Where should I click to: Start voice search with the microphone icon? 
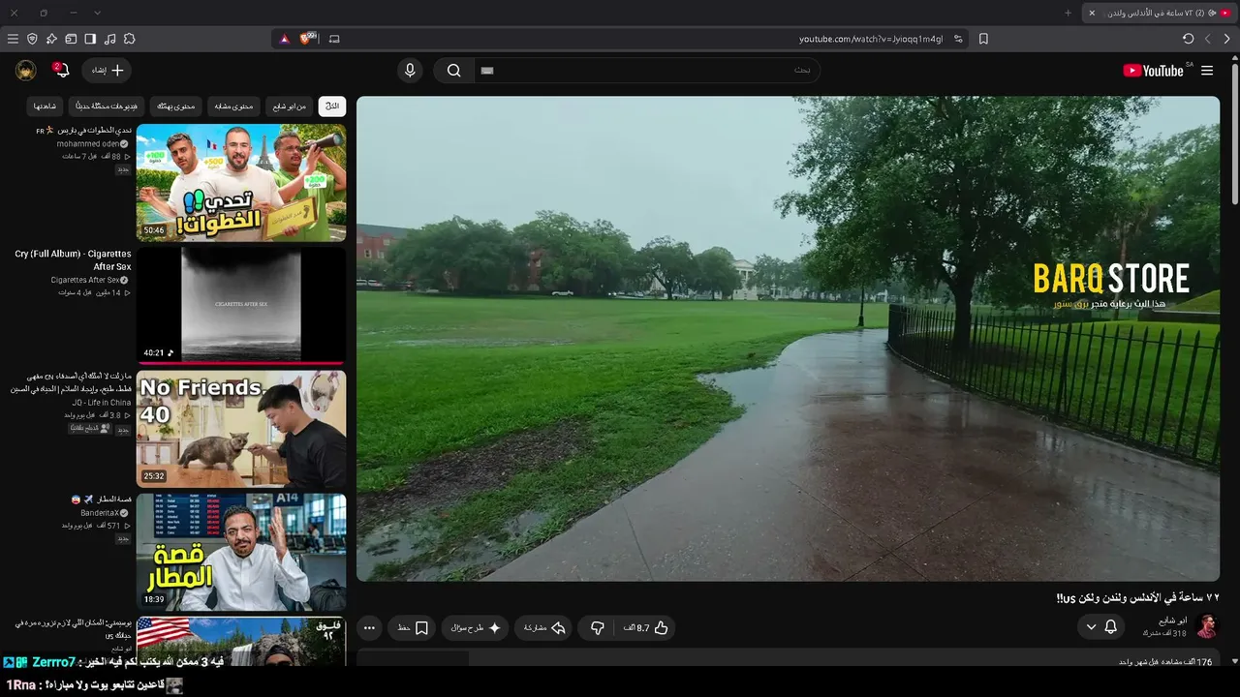point(410,71)
